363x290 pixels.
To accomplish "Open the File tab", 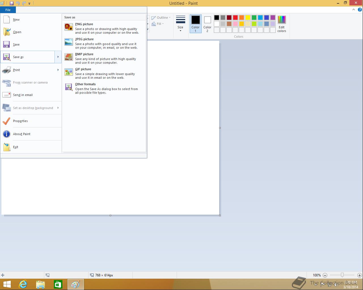I will (8, 10).
